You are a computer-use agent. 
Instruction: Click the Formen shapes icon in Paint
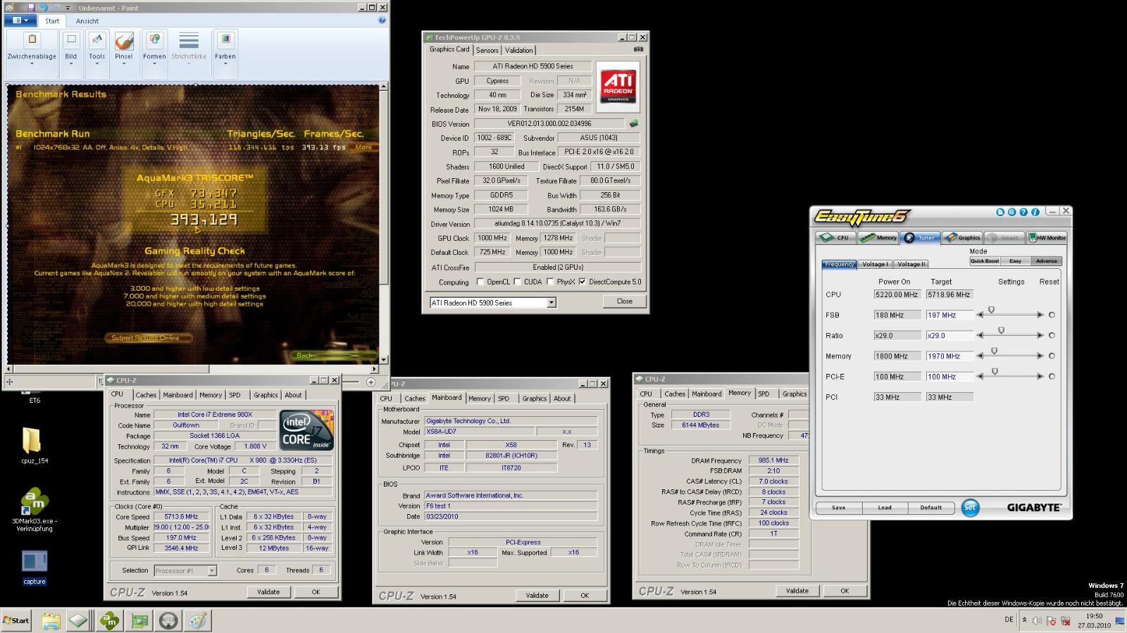[154, 40]
